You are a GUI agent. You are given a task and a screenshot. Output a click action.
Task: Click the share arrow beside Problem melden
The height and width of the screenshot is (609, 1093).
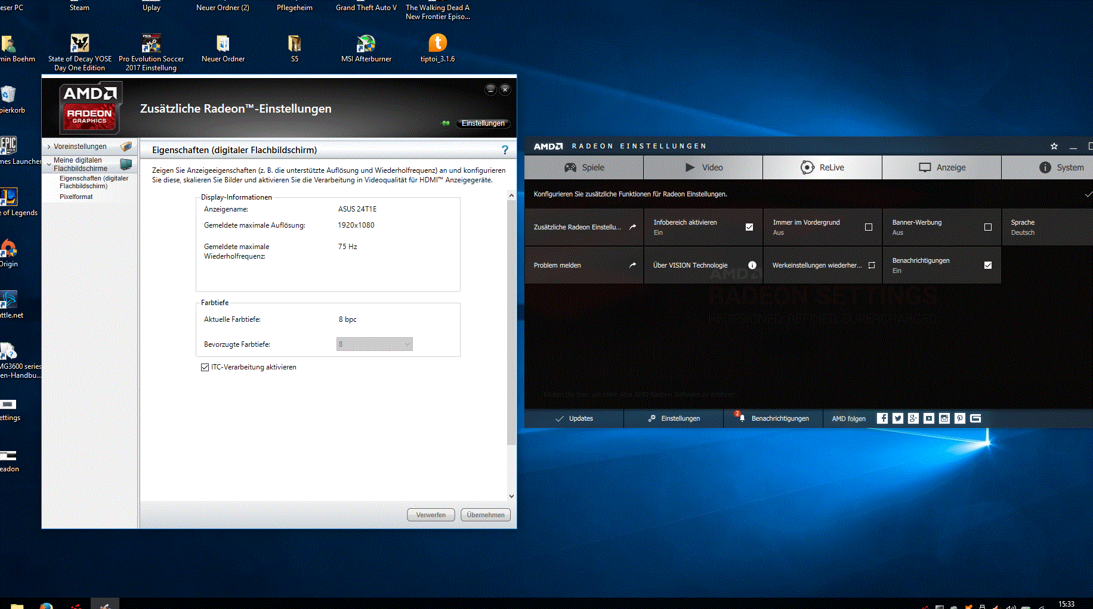(x=632, y=265)
